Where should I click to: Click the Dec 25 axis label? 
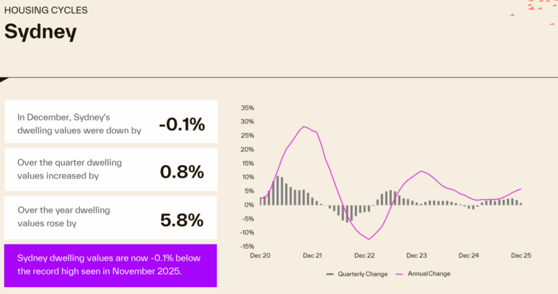point(521,256)
